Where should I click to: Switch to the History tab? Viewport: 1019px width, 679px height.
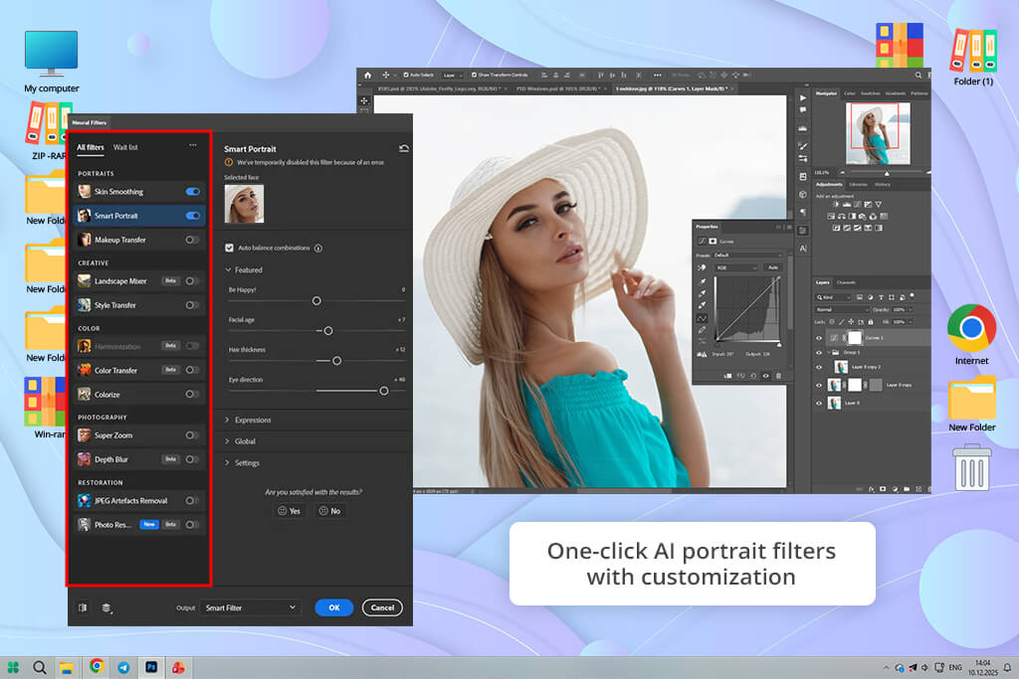click(882, 184)
